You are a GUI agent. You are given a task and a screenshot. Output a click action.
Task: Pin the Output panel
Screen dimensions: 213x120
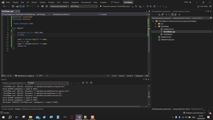click(x=146, y=79)
